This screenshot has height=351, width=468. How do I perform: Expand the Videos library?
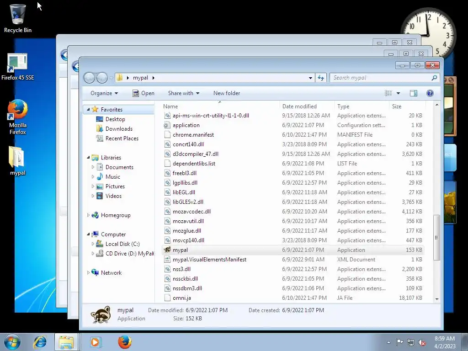(93, 196)
